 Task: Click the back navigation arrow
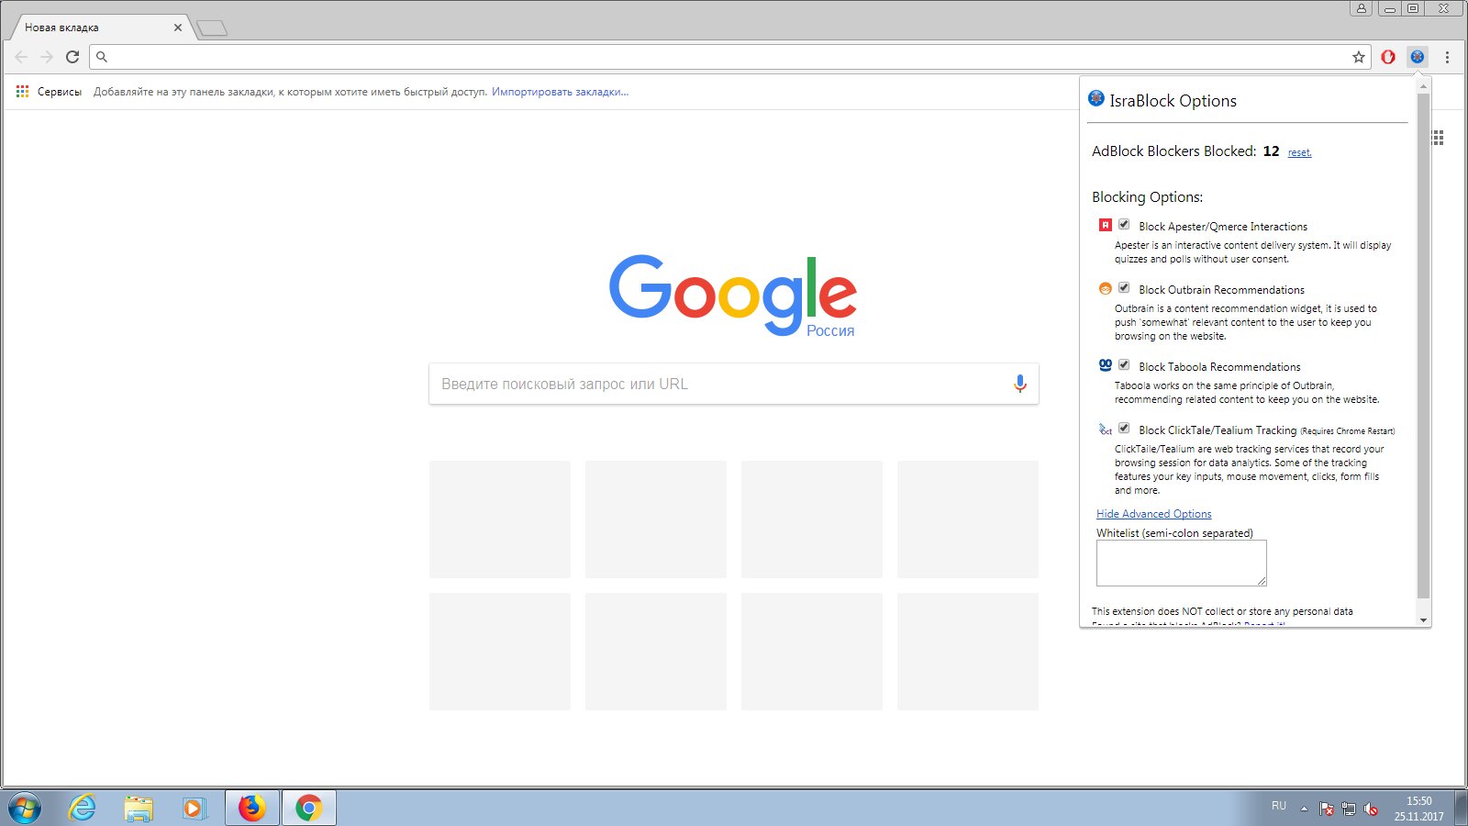point(21,57)
